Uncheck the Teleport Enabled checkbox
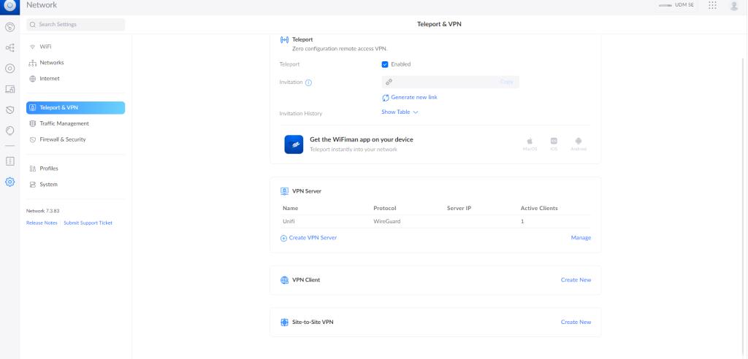This screenshot has height=359, width=748. pyautogui.click(x=385, y=64)
